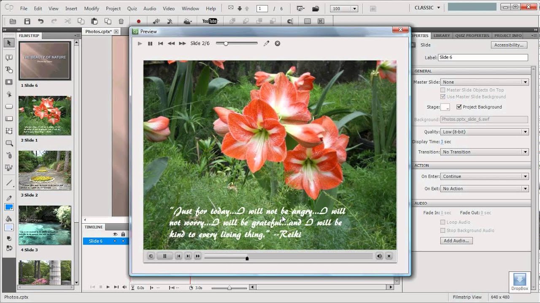540x303 pixels.
Task: Open the Quiz menu in the menu bar
Action: 132,8
